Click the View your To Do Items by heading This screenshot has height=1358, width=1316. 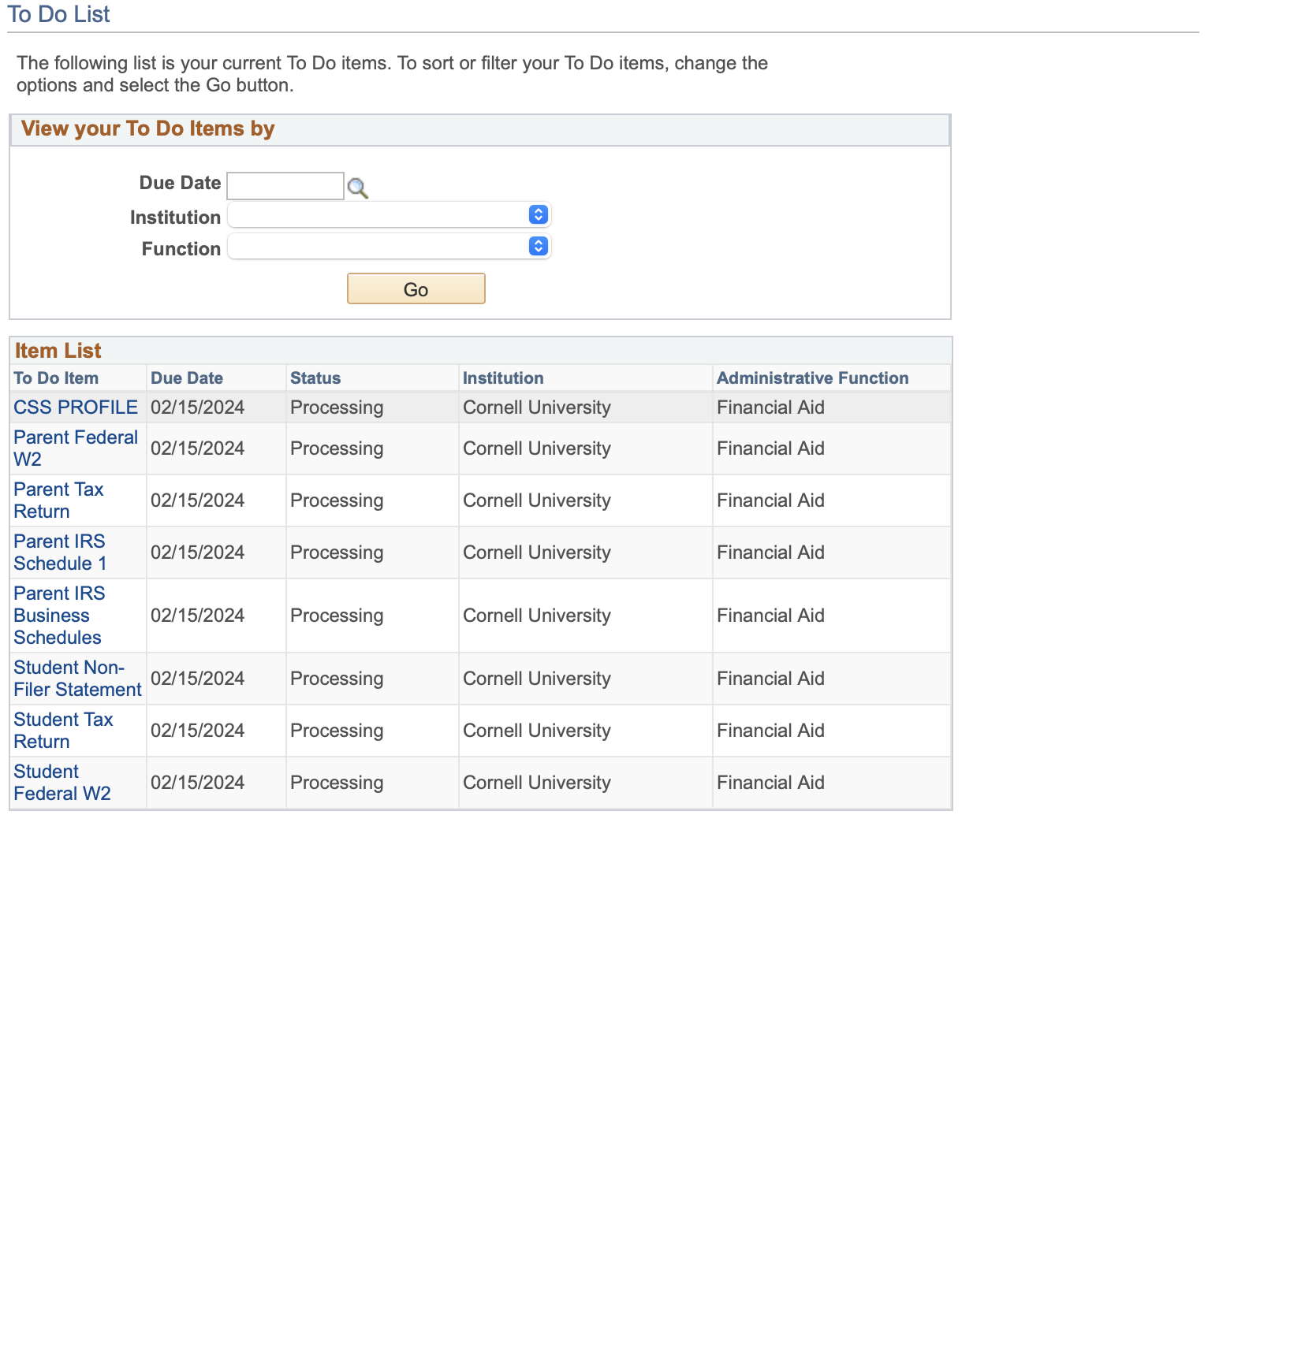pos(148,128)
